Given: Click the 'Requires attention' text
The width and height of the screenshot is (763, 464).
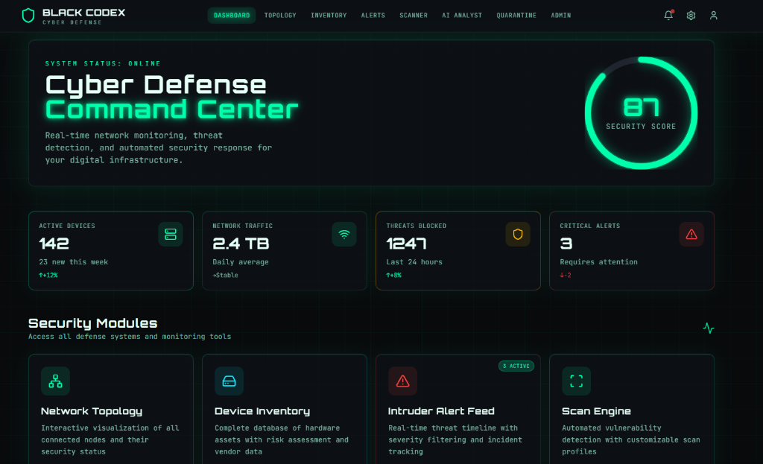Looking at the screenshot, I should click(598, 262).
